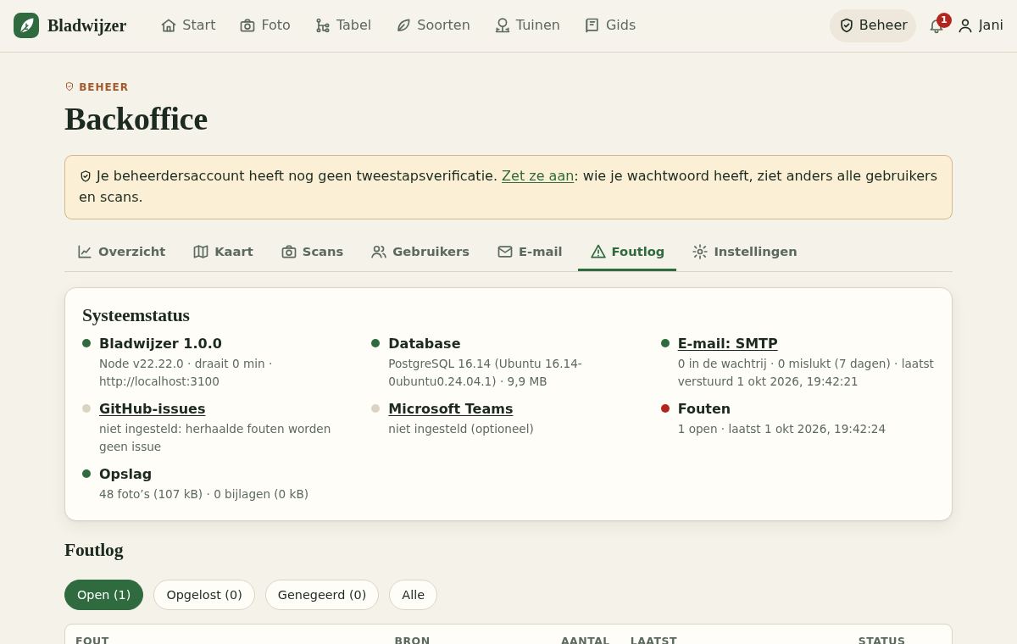Switch to the Kaart tab
The height and width of the screenshot is (644, 1017).
224,252
